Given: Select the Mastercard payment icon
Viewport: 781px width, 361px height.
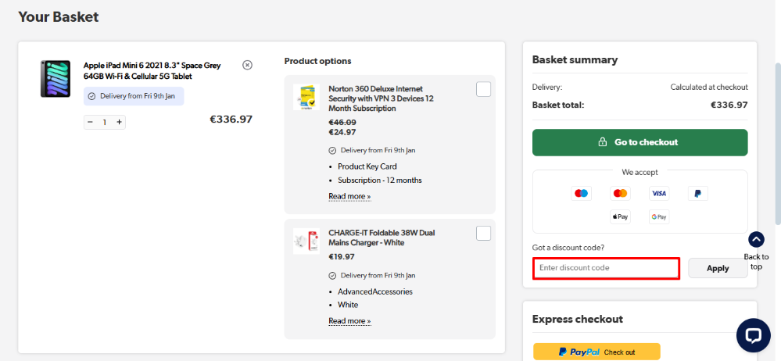Looking at the screenshot, I should click(x=620, y=193).
